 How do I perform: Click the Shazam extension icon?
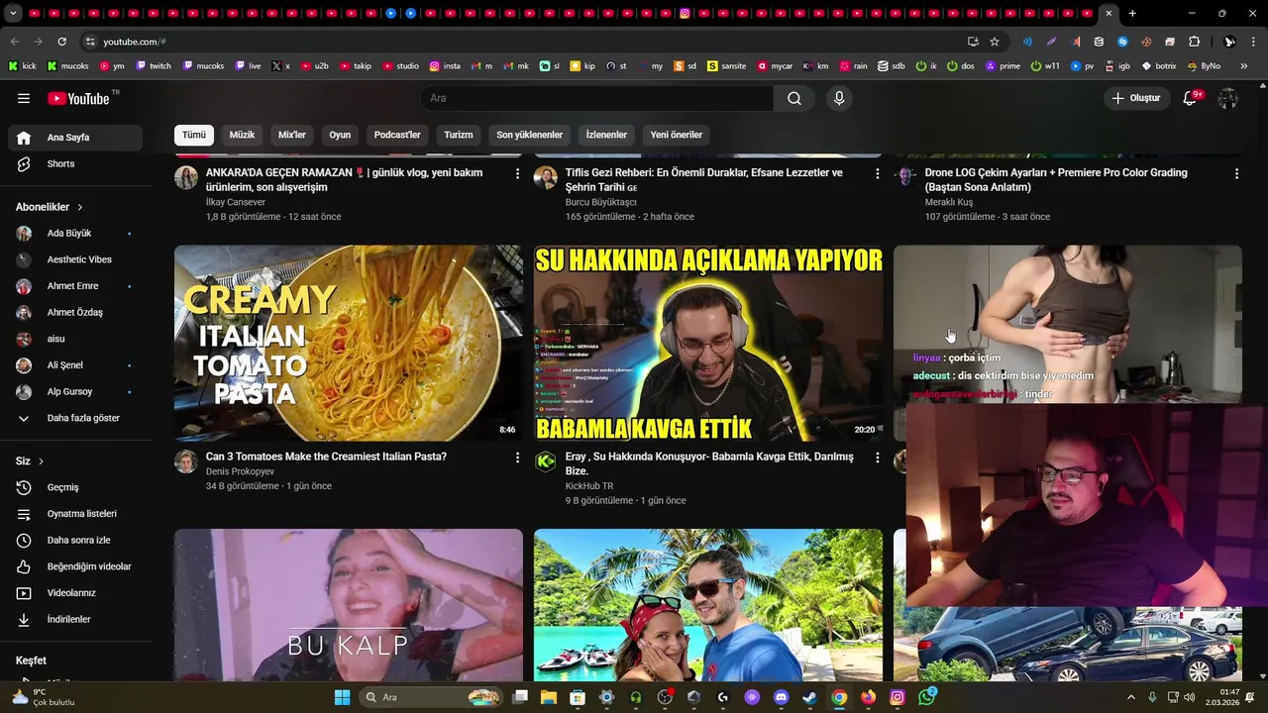1122,42
